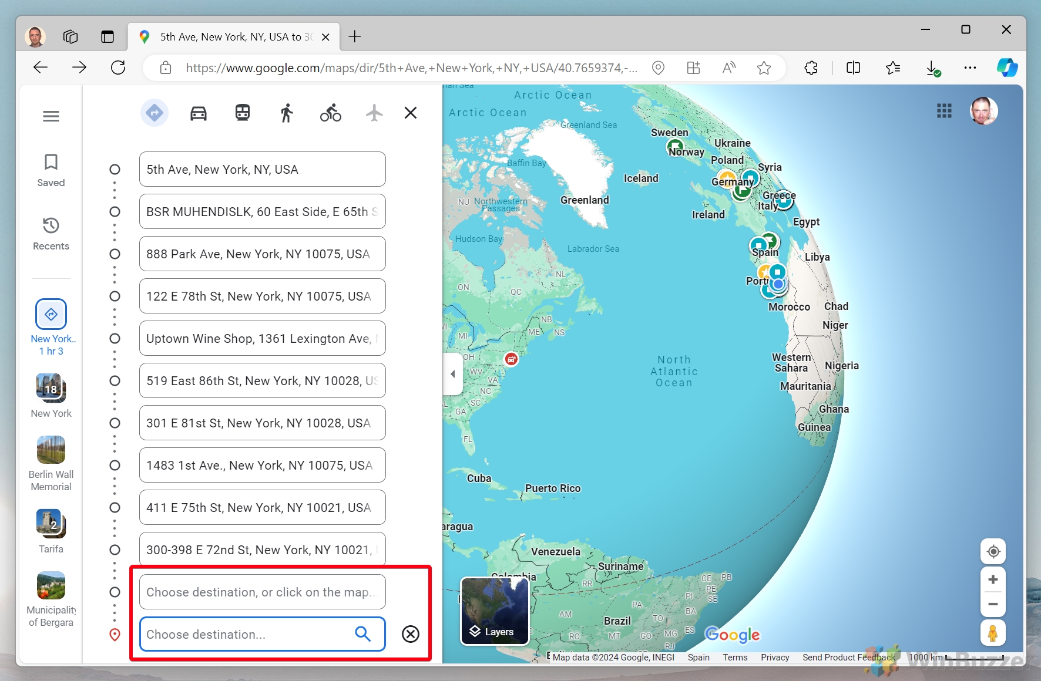Switch to flights travel mode
Screen dimensions: 1041x681
click(x=374, y=113)
